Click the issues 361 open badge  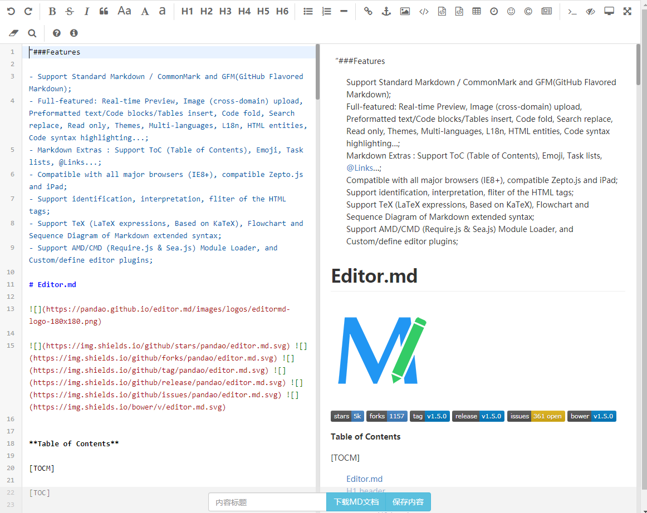coord(536,416)
